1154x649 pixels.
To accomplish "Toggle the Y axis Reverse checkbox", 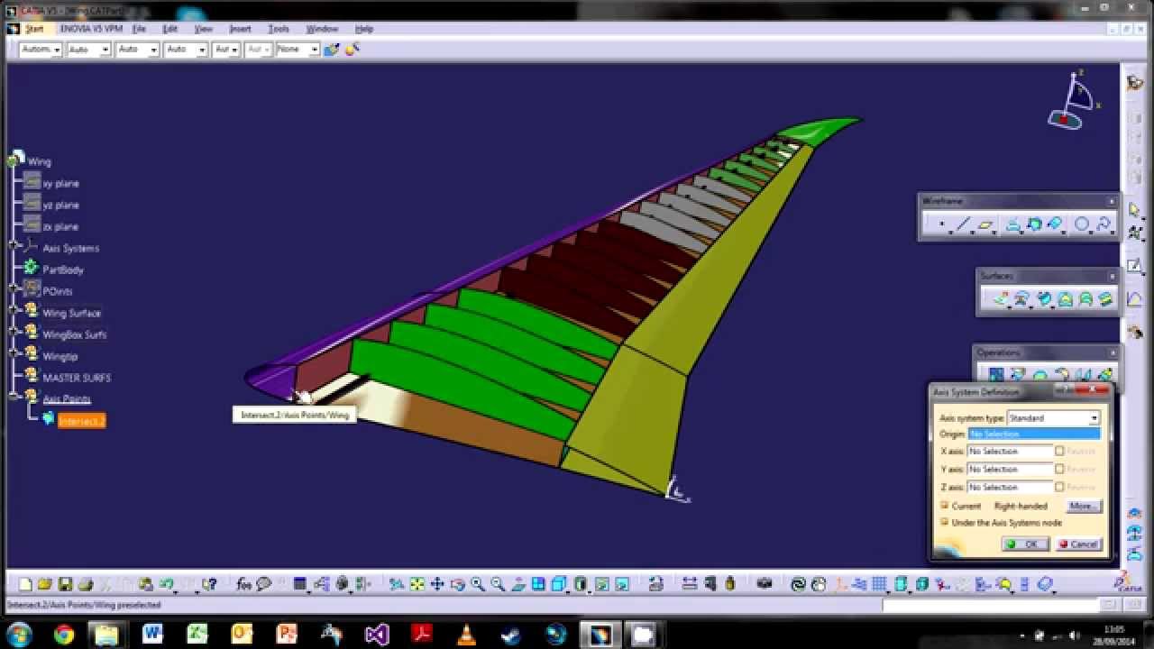I will (x=1059, y=469).
